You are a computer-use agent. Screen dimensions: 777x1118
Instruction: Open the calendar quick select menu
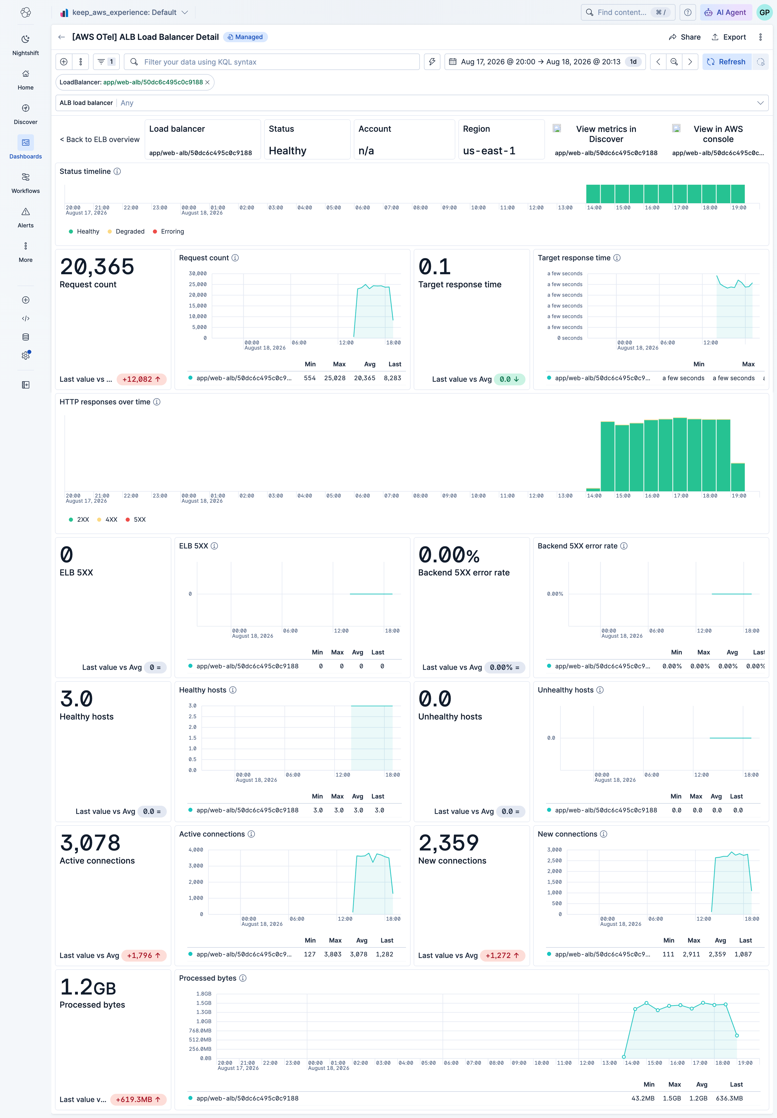pyautogui.click(x=453, y=62)
